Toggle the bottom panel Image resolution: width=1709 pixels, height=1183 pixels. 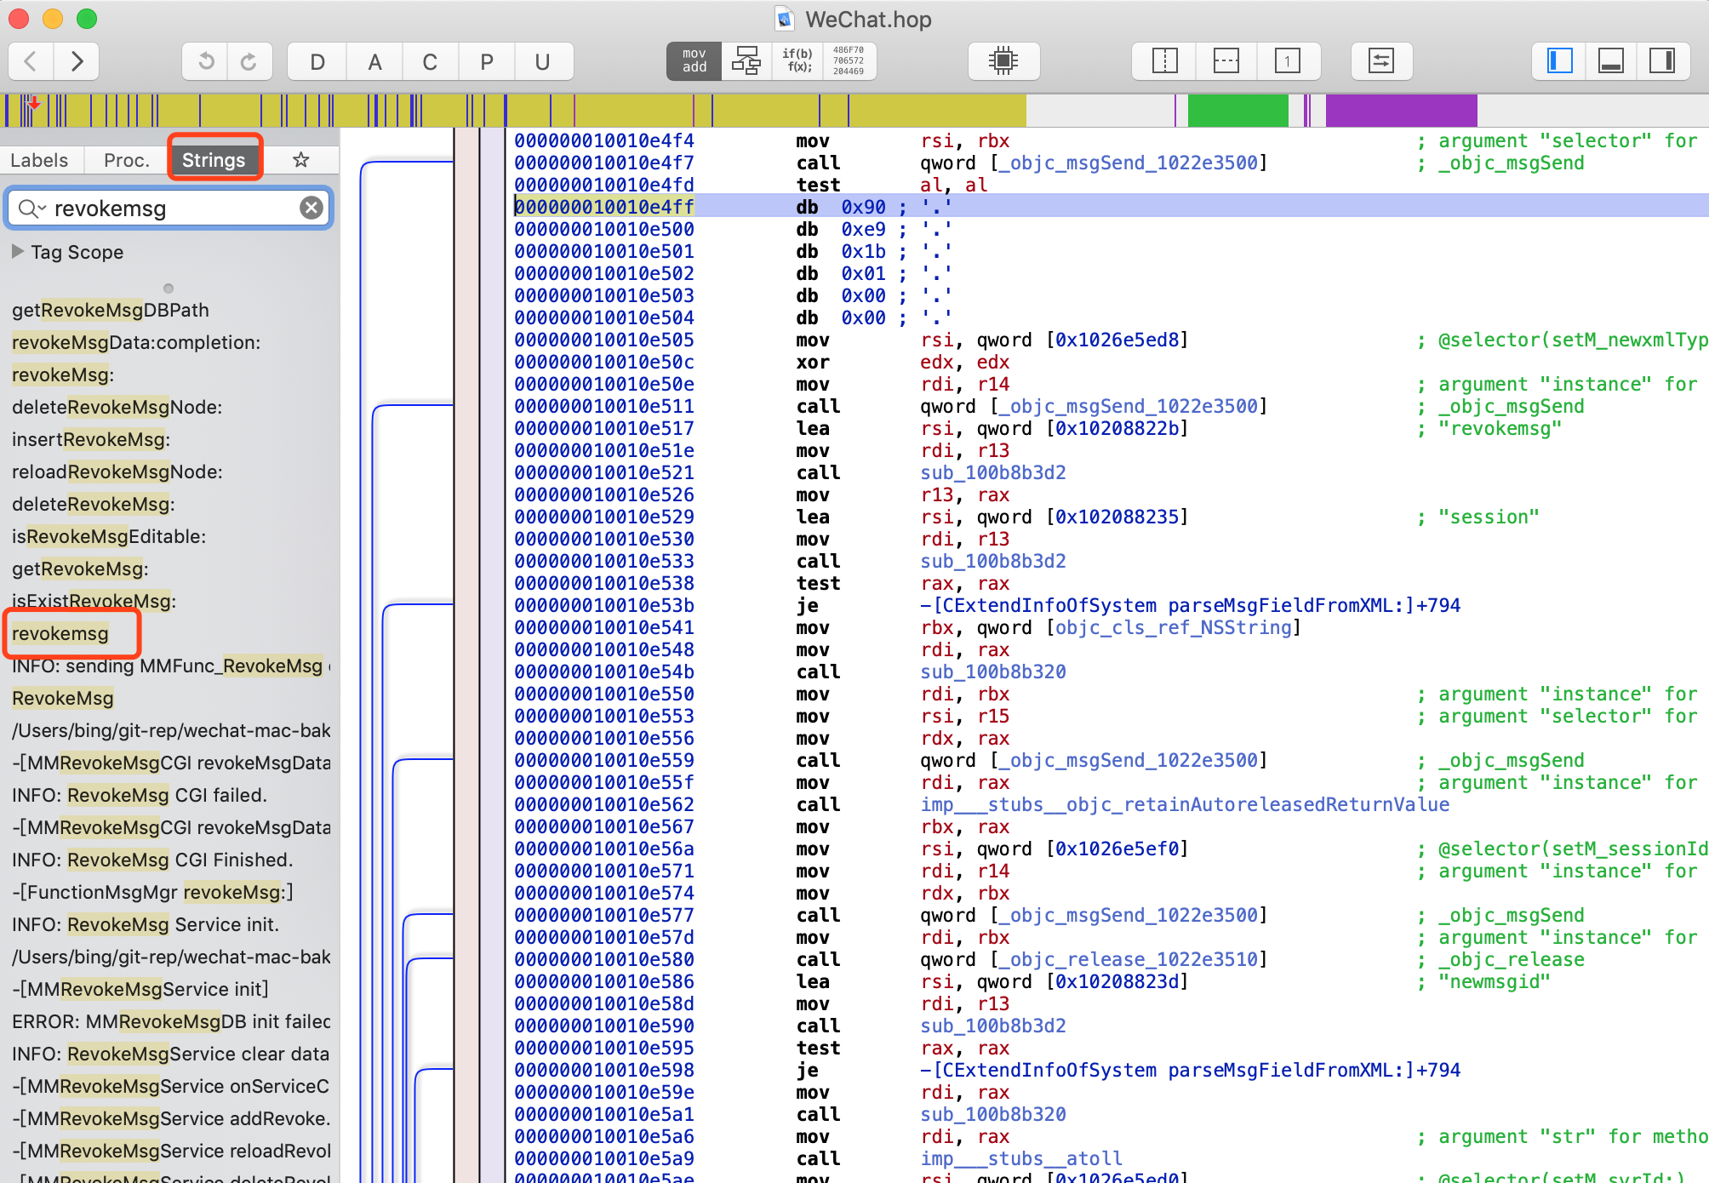1611,61
